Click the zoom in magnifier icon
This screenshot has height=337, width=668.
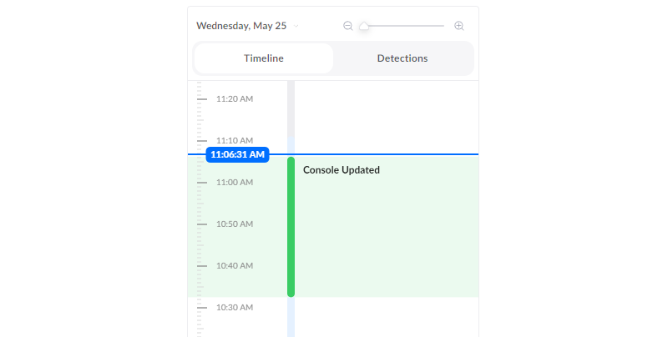click(458, 26)
